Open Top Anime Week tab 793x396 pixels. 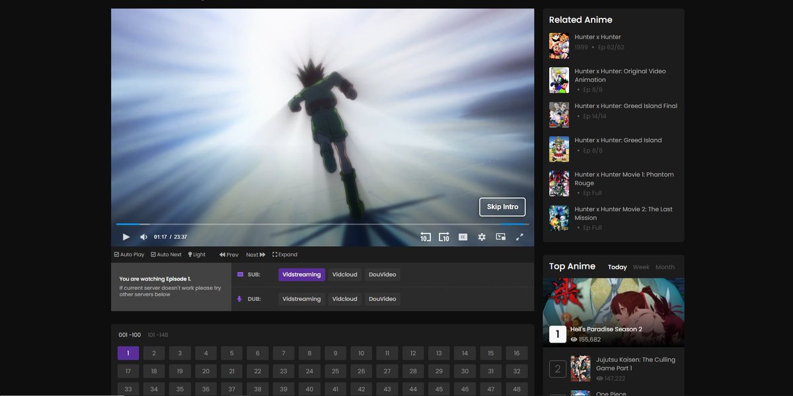pos(641,267)
